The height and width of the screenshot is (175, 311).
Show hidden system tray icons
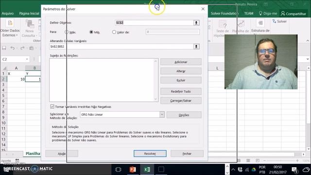tap(233, 170)
